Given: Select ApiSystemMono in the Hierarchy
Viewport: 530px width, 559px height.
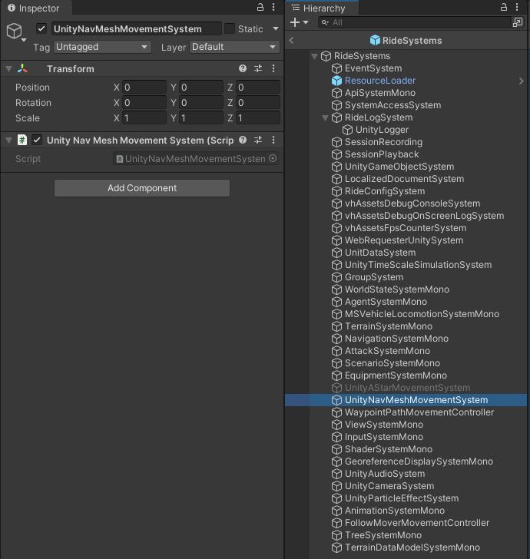Looking at the screenshot, I should (x=380, y=93).
